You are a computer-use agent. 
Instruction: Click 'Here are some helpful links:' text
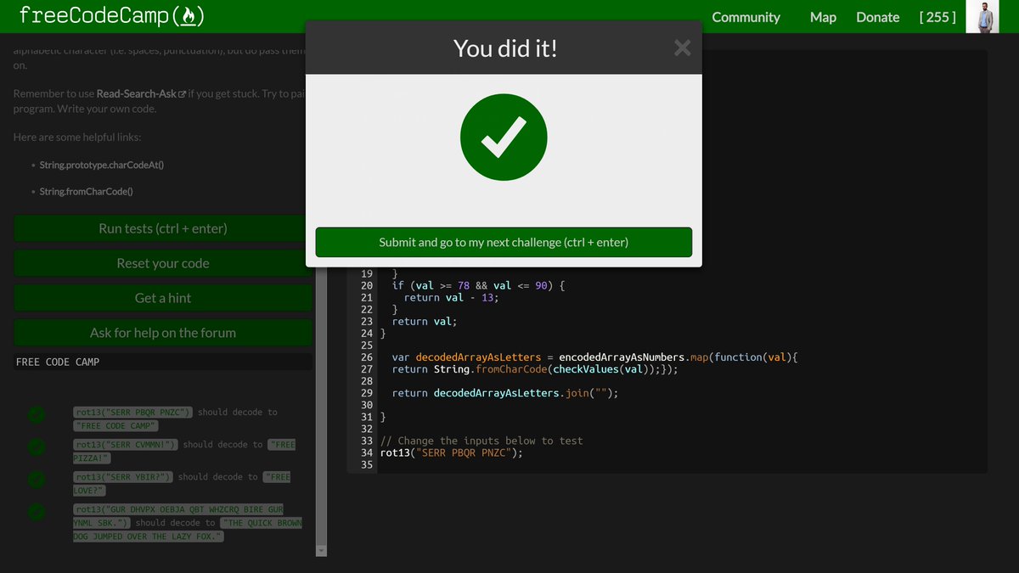(77, 137)
